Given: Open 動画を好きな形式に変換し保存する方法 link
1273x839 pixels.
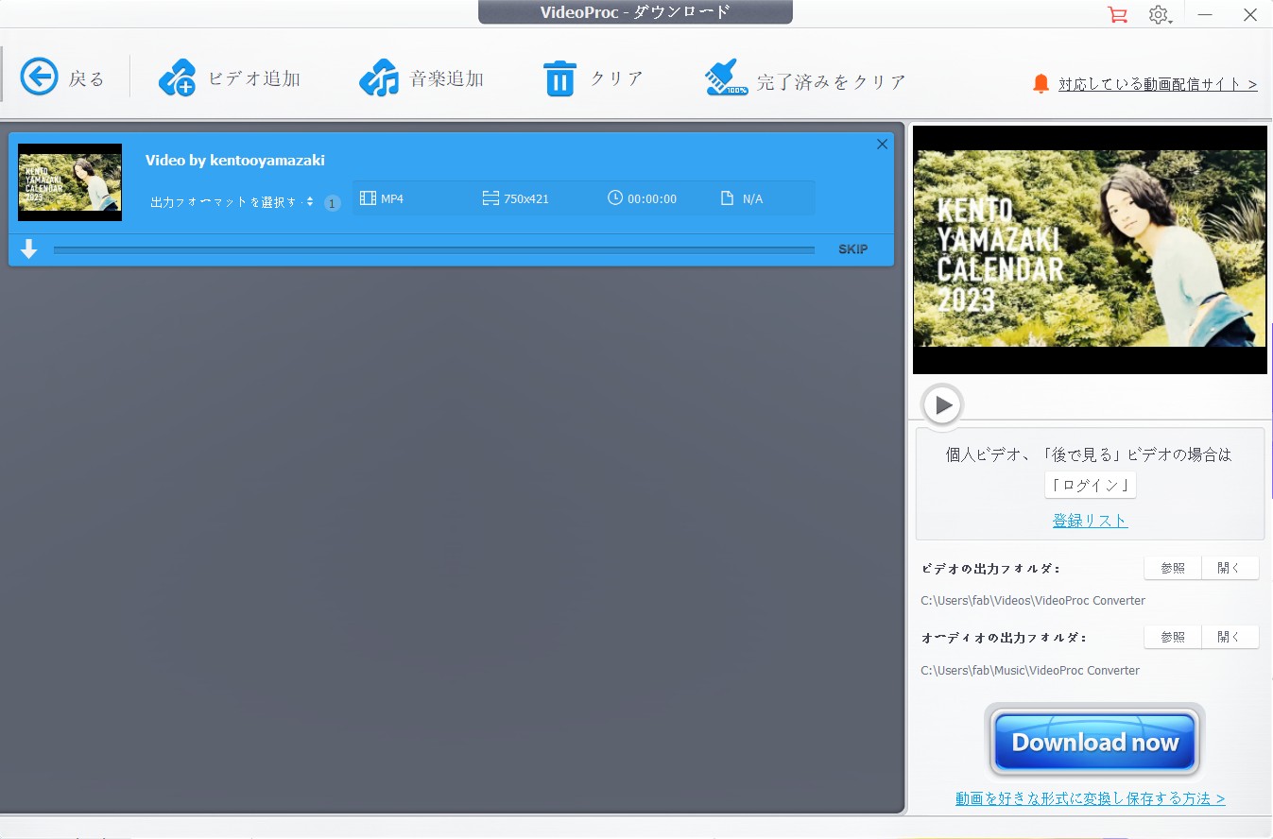Looking at the screenshot, I should tap(1090, 799).
